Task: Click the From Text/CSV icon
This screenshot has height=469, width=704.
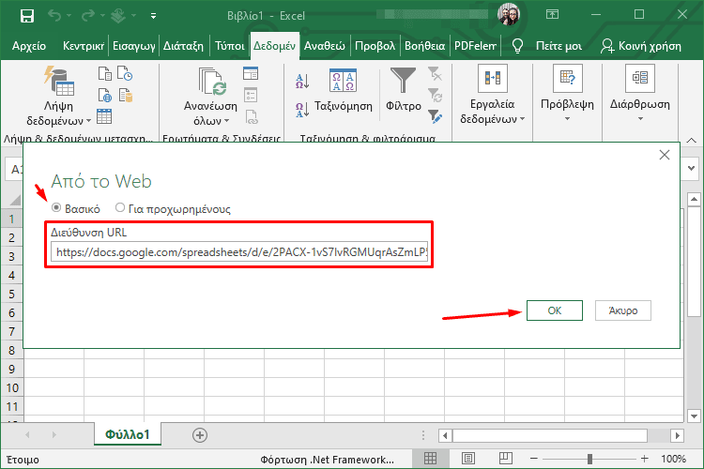Action: pos(105,73)
